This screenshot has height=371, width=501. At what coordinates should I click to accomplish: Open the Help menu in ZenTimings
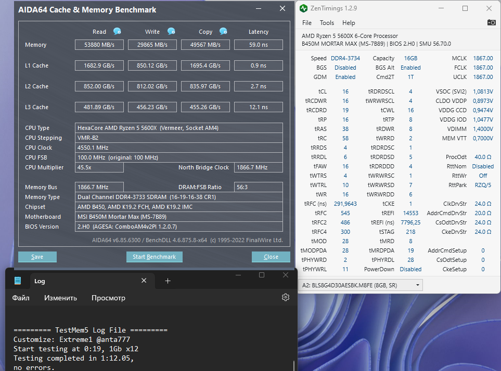coord(349,23)
